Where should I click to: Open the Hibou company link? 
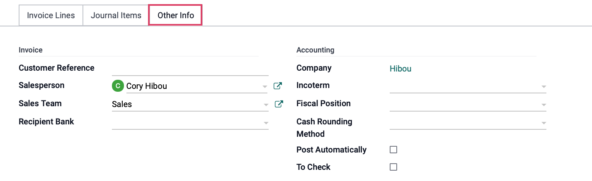400,69
